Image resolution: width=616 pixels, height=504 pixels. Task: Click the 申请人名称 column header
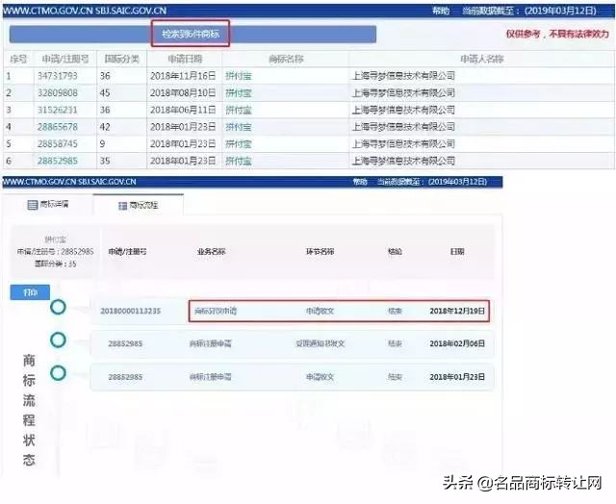482,59
